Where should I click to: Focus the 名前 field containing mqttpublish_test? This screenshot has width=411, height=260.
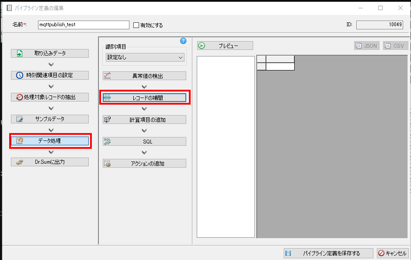(84, 25)
